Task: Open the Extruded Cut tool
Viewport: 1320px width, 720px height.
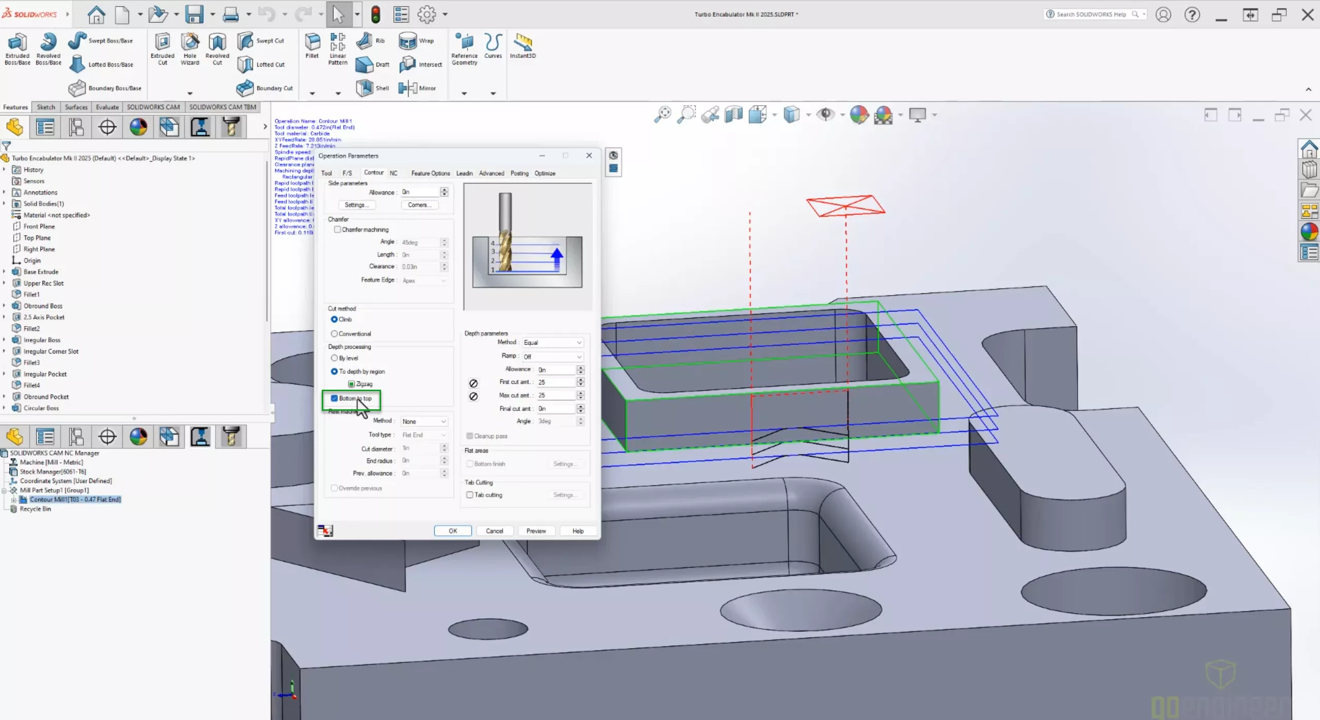Action: pos(162,49)
